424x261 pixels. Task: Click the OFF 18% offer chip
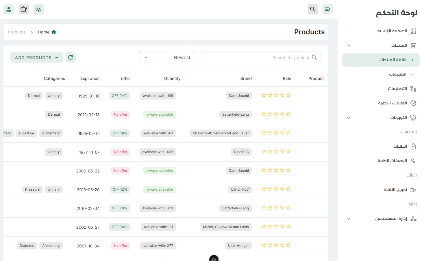[120, 133]
